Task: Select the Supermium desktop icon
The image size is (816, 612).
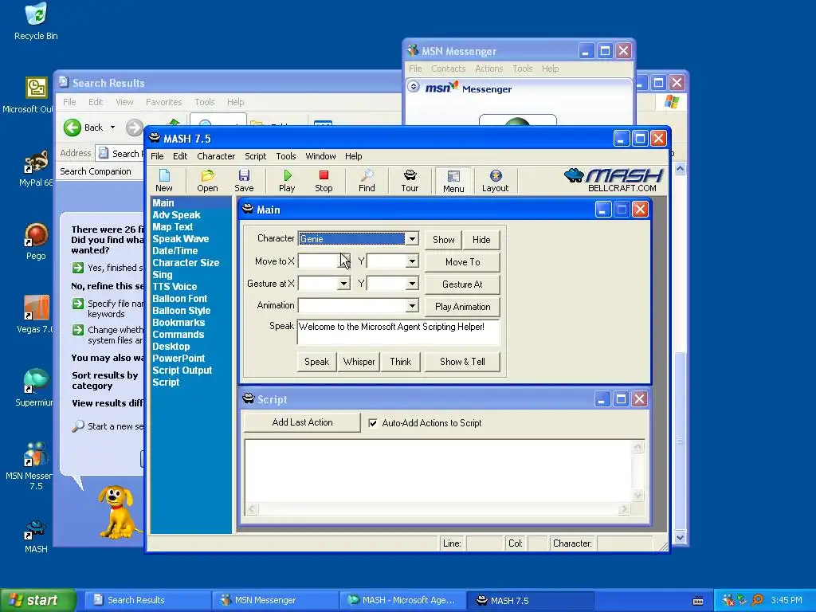Action: [35, 381]
